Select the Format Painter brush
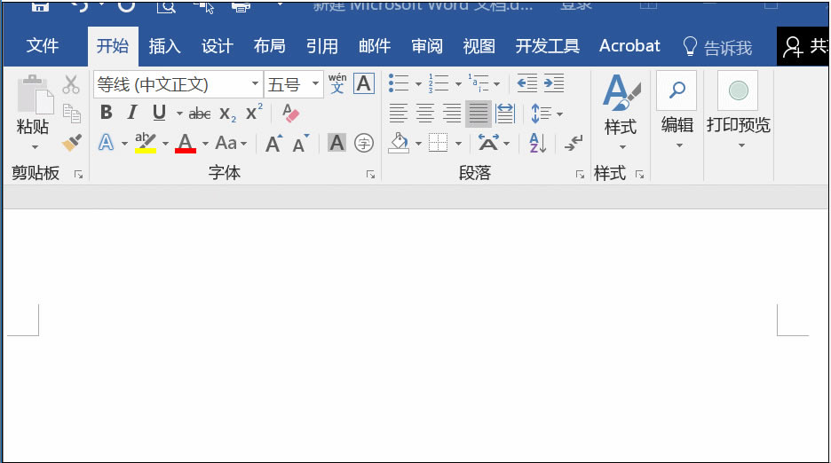The height and width of the screenshot is (463, 831). [72, 143]
